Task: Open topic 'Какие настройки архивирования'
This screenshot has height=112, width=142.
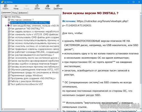Action: (34, 61)
